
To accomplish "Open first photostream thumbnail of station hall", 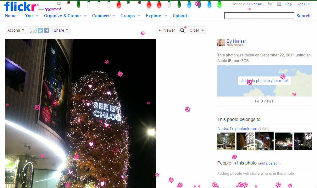I will click(226, 141).
